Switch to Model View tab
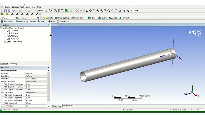 pyautogui.click(x=57, y=106)
